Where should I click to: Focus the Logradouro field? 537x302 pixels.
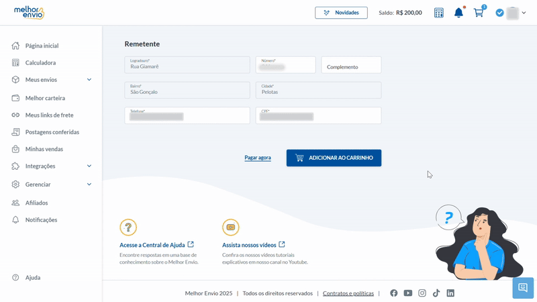click(x=187, y=64)
